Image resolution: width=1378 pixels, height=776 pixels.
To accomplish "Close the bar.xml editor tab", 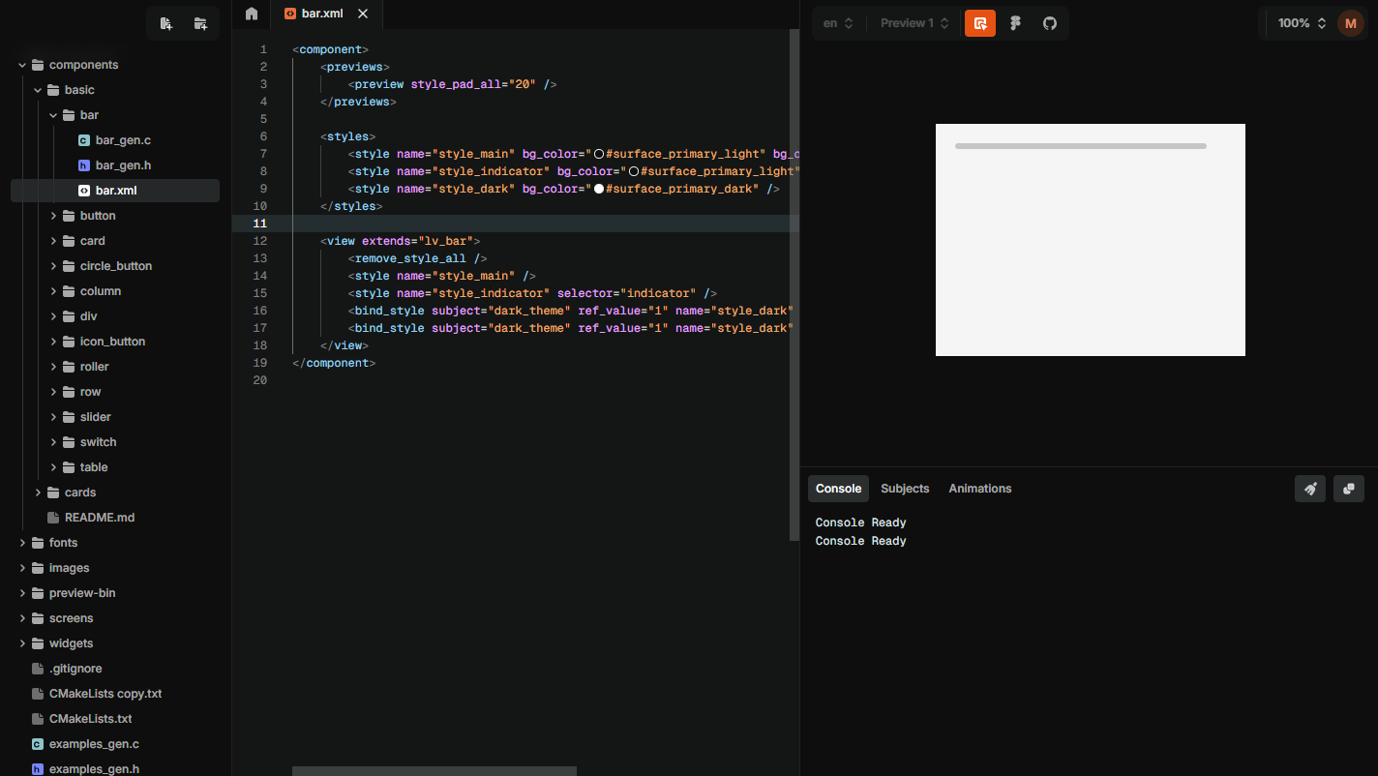I will 363,14.
